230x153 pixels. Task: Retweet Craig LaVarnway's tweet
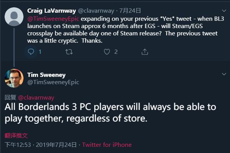(x=69, y=52)
